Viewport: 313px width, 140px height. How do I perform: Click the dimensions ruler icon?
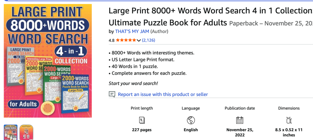click(x=289, y=120)
